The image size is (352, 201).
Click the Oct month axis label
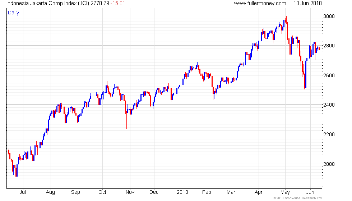click(x=102, y=192)
